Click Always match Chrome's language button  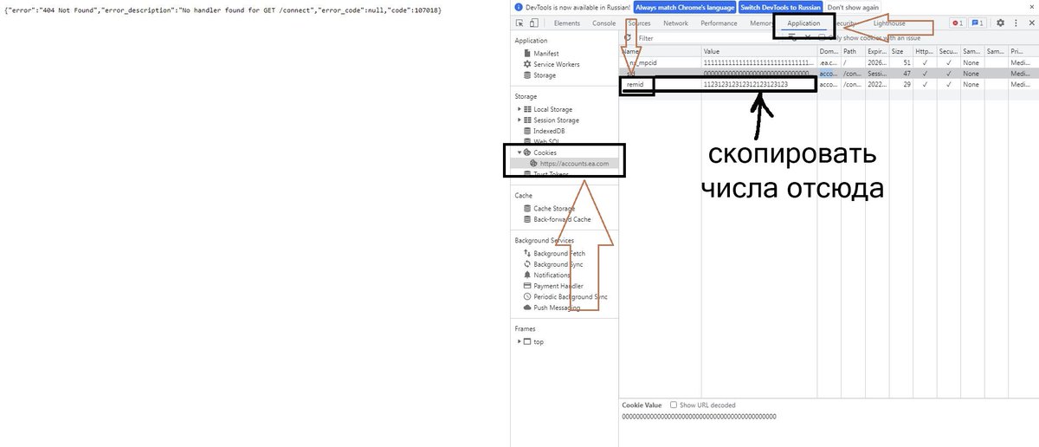click(684, 7)
